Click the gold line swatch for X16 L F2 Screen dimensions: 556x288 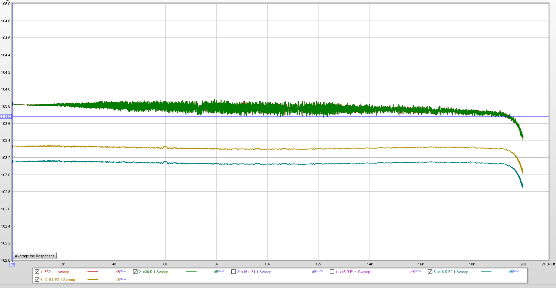click(x=93, y=280)
